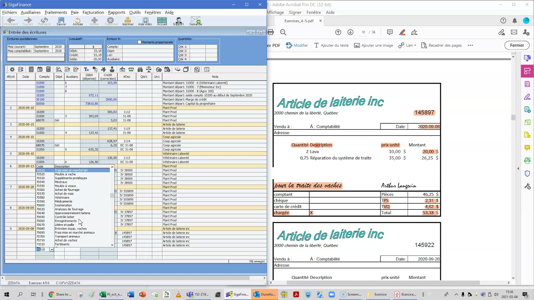Open the Support icon in SigaFinance
Image resolution: width=534 pixels, height=300 pixels.
click(x=178, y=21)
